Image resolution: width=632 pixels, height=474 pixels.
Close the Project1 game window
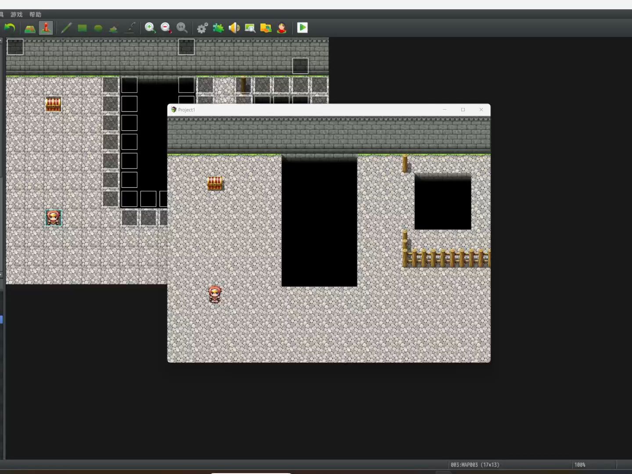coord(481,110)
